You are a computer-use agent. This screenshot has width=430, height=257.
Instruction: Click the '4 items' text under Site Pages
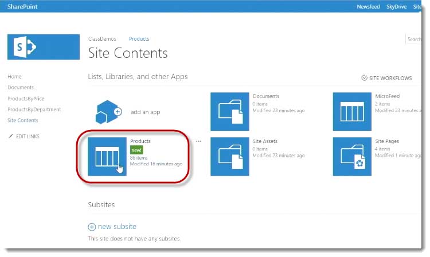pos(382,149)
